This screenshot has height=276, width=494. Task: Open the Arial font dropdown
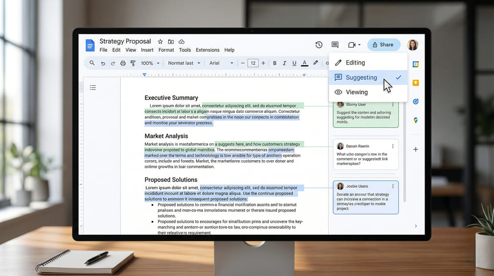[221, 63]
